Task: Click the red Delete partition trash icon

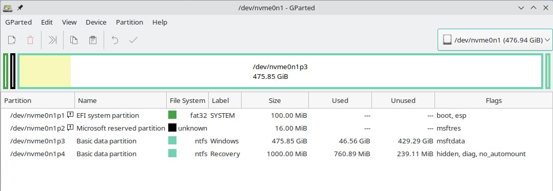Action: 30,40
